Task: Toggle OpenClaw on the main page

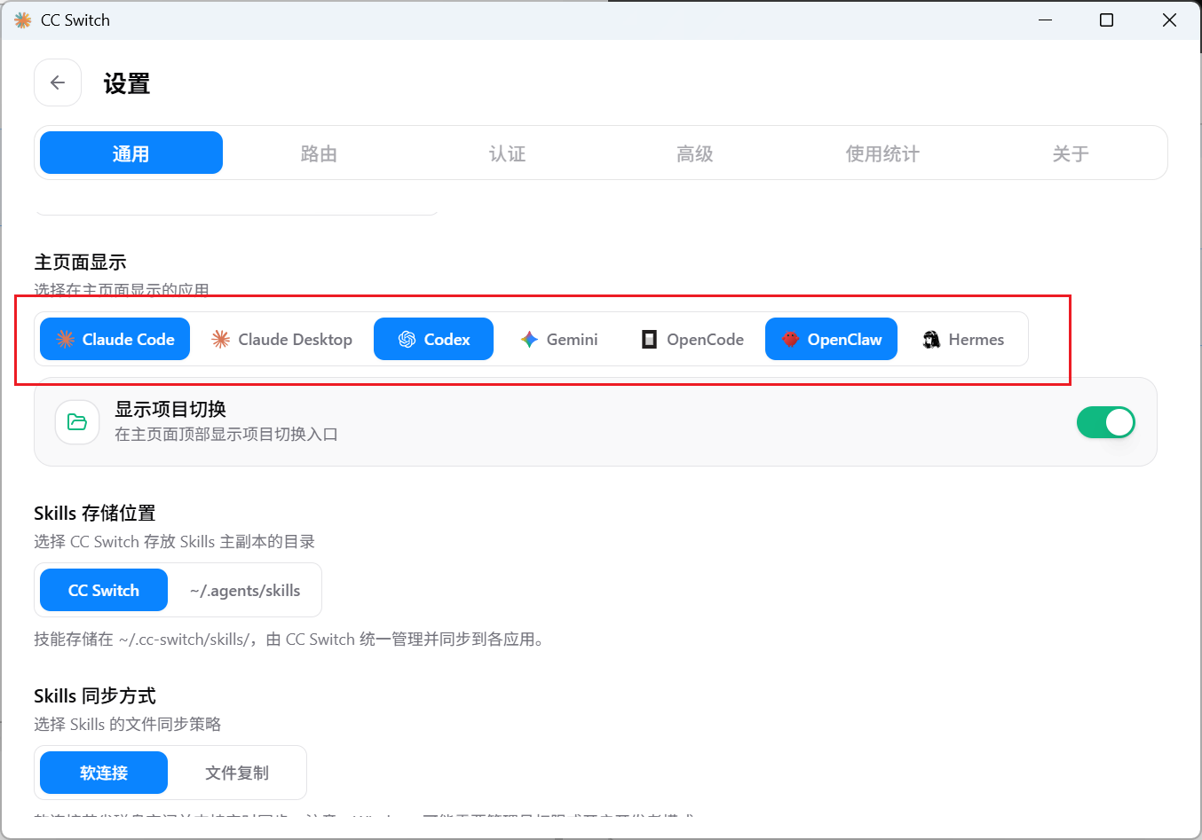Action: 832,339
